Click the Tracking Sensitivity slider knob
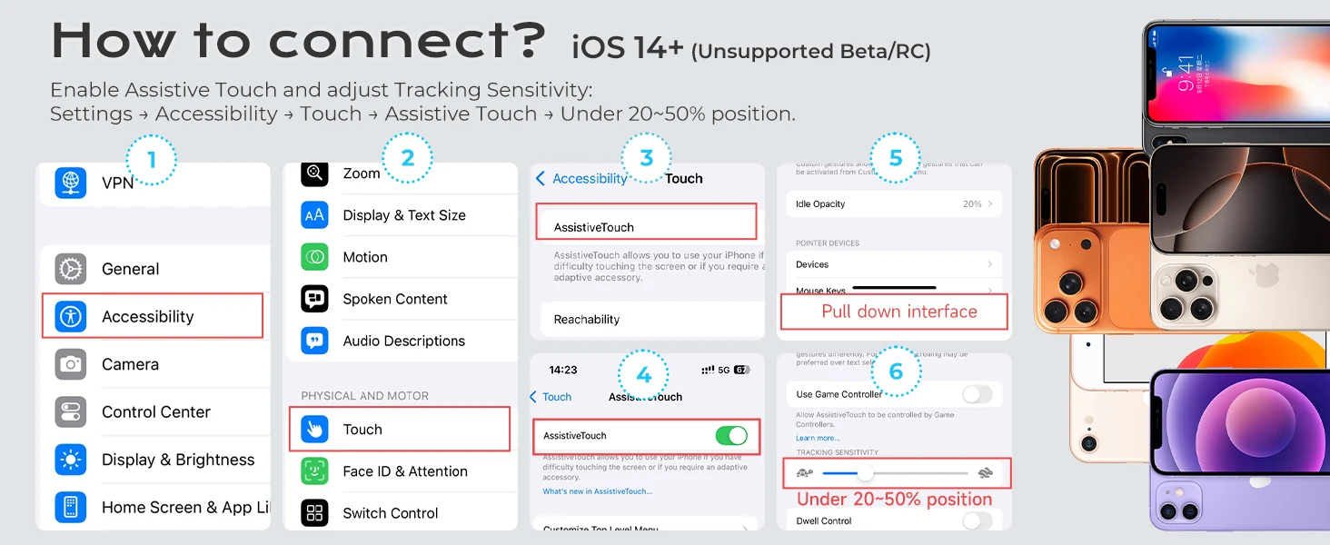The image size is (1330, 545). tap(865, 473)
